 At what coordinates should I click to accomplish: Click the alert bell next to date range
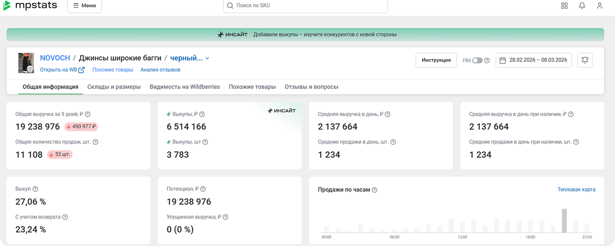[585, 60]
